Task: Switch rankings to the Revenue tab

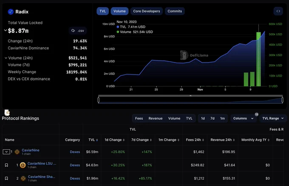Action: pyautogui.click(x=156, y=118)
